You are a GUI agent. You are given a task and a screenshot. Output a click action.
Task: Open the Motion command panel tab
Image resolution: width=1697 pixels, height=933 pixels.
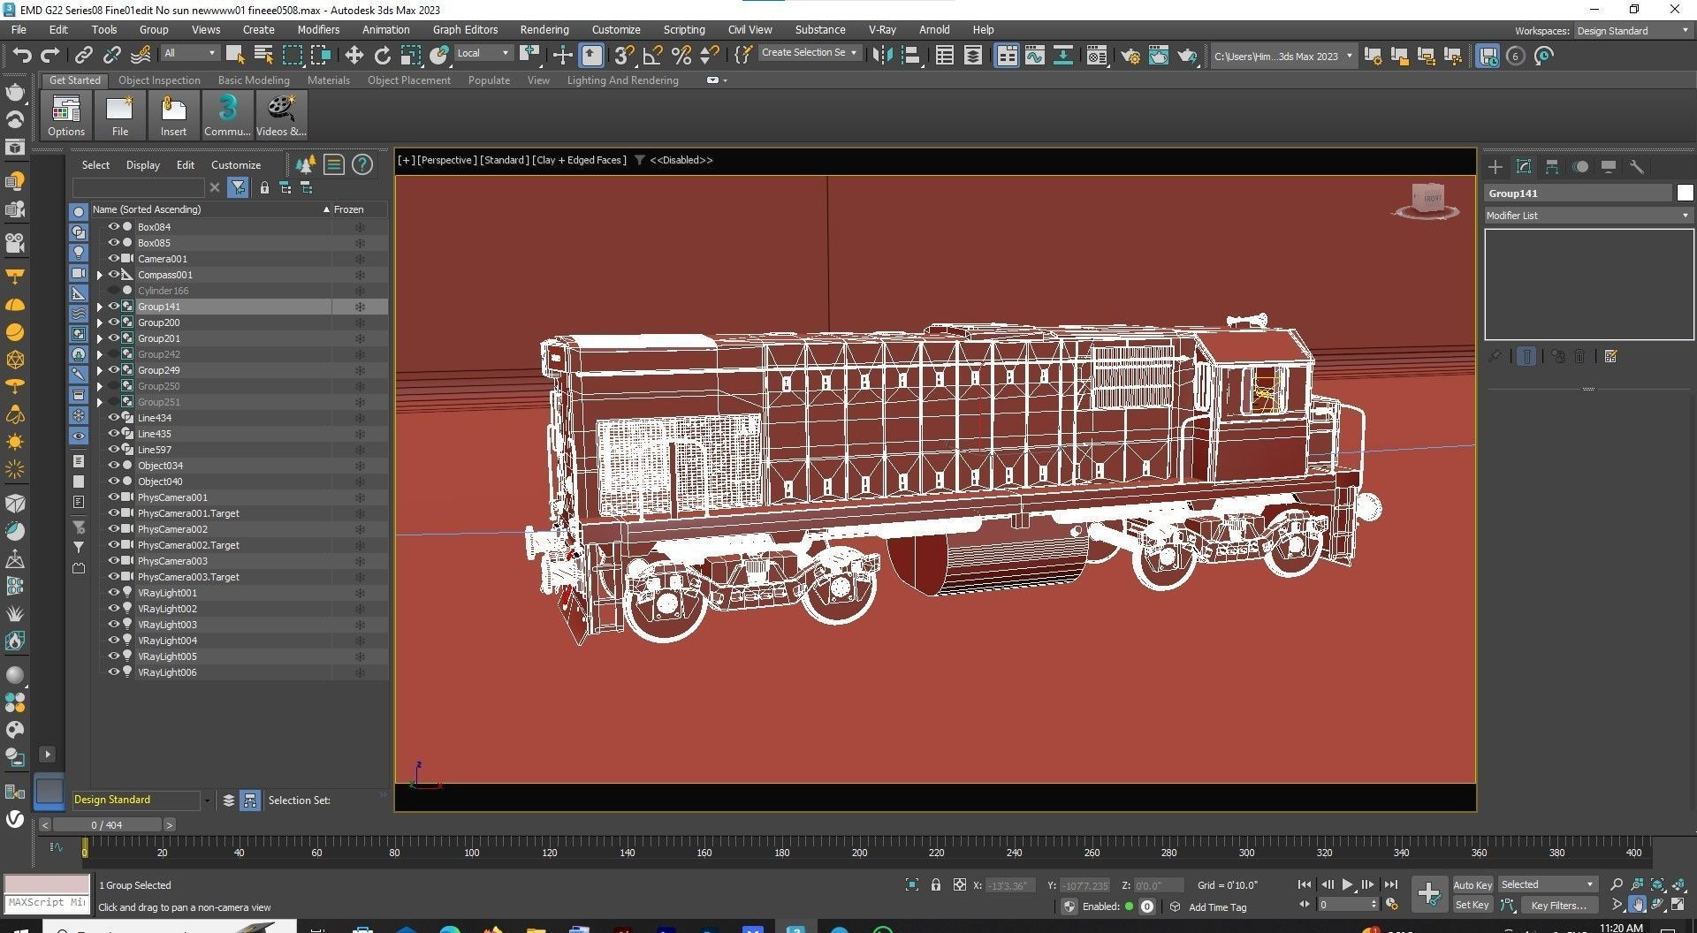click(1580, 166)
